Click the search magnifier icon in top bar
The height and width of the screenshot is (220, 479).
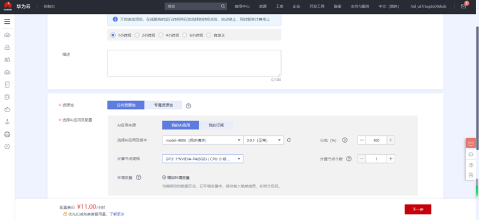223,6
